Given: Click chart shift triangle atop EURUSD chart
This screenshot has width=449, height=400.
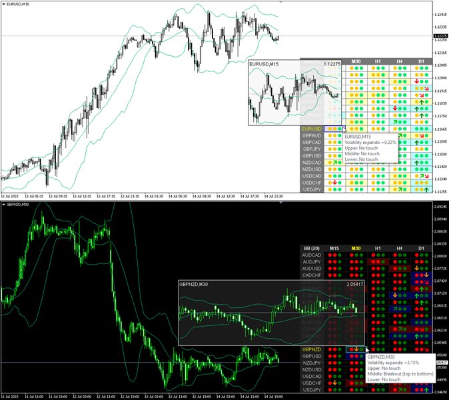Looking at the screenshot, I should pyautogui.click(x=281, y=2).
